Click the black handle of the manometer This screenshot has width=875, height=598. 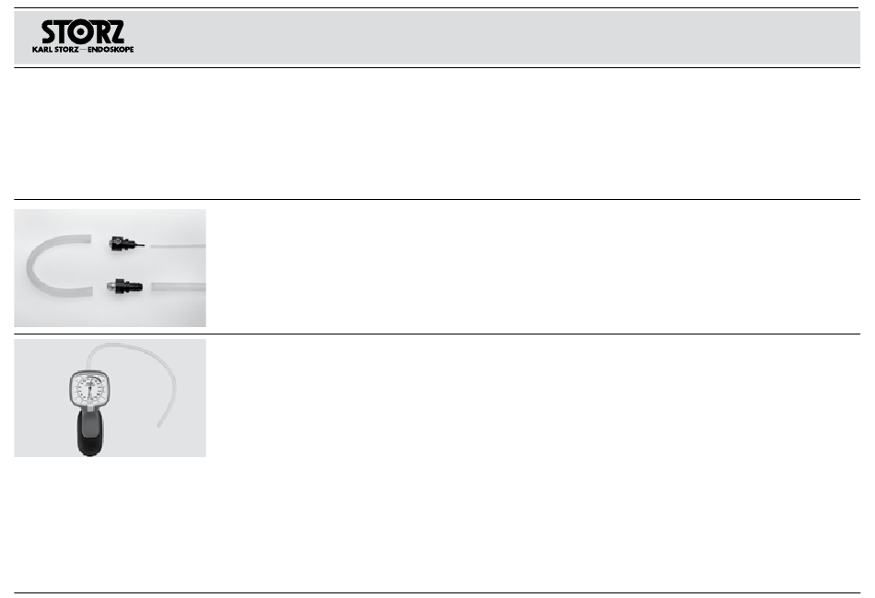point(90,433)
